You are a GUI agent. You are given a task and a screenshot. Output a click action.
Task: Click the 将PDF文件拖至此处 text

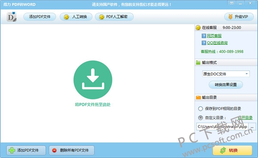click(93, 105)
